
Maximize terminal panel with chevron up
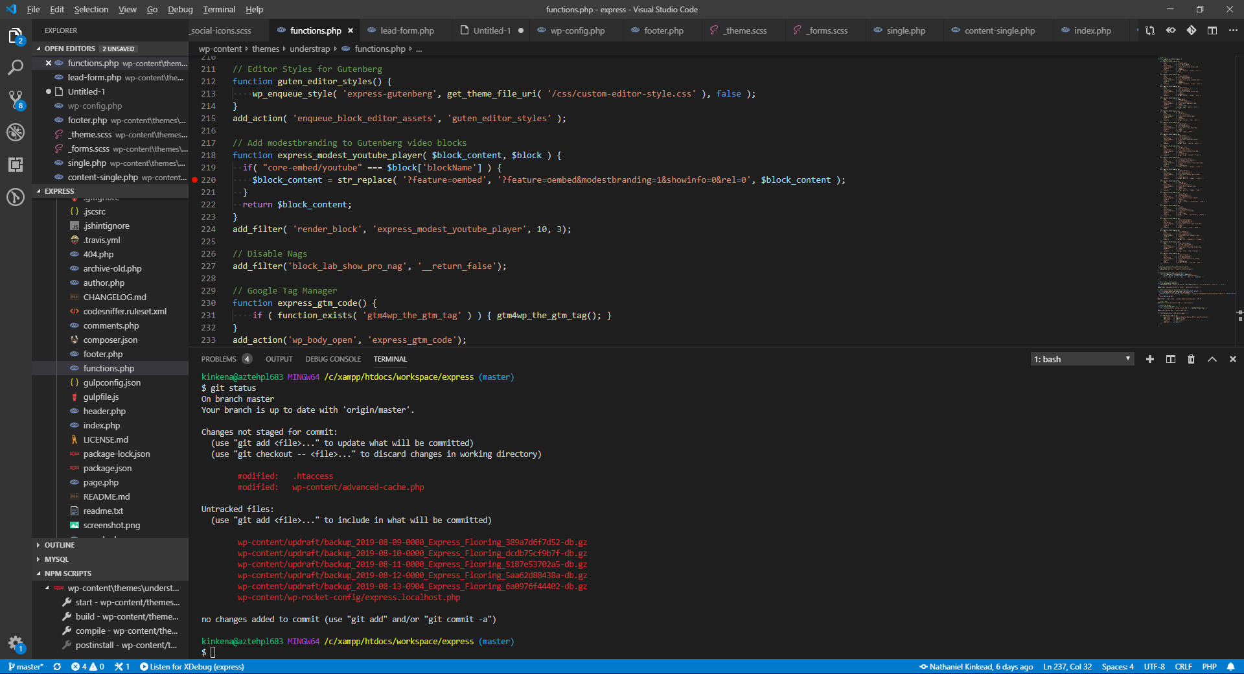pyautogui.click(x=1212, y=359)
